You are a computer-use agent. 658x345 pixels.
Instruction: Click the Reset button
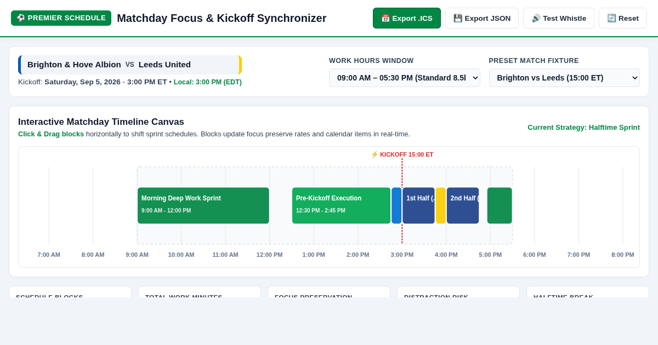(x=623, y=18)
